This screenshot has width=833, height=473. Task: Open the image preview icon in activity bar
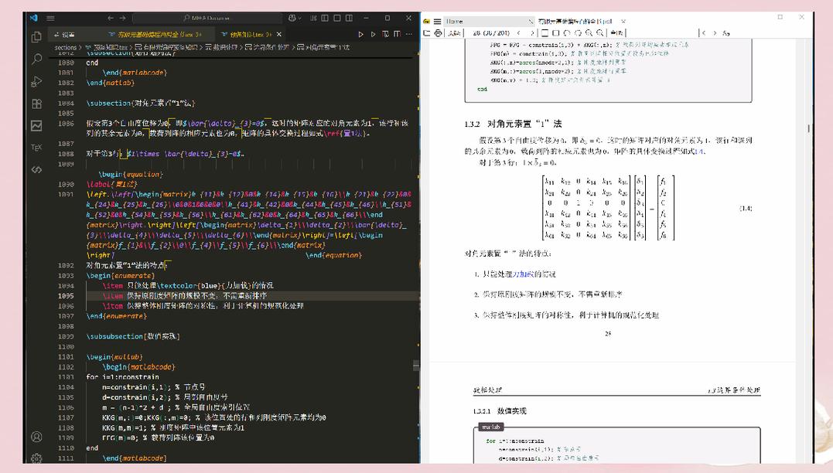(36, 126)
